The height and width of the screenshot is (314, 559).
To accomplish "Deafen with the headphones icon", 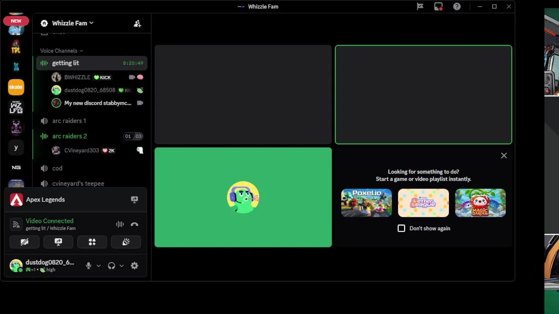I will tap(111, 266).
